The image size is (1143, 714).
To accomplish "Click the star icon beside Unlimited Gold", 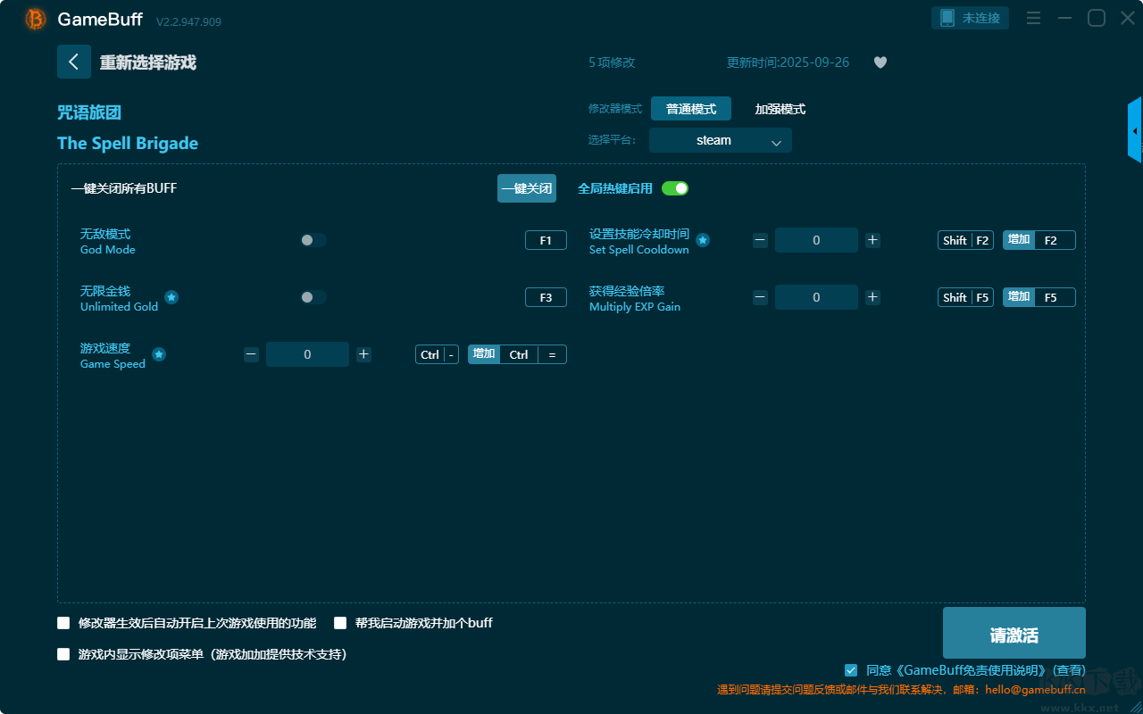I will pos(171,297).
